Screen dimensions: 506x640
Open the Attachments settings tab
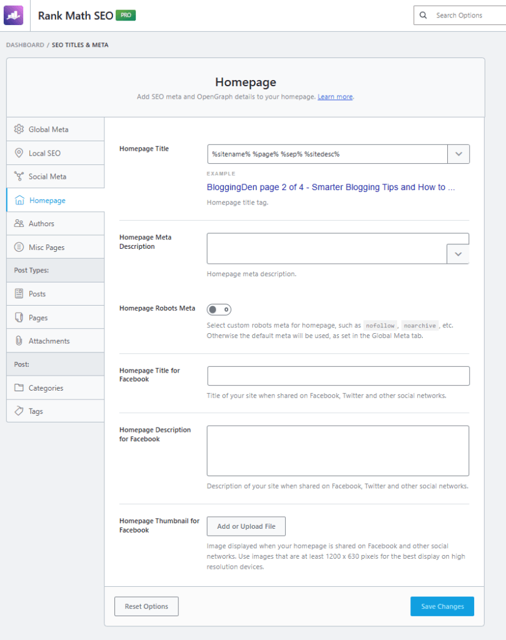point(56,341)
